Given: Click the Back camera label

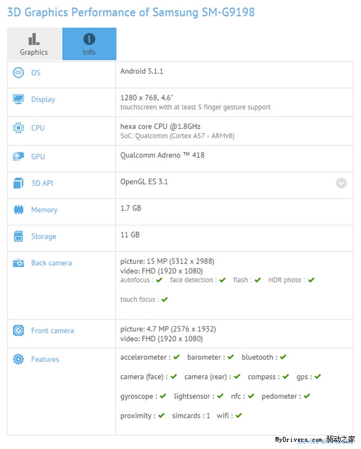Looking at the screenshot, I should [x=52, y=263].
